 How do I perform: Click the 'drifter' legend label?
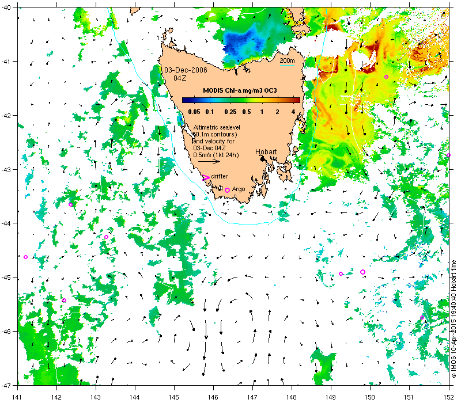(220, 176)
